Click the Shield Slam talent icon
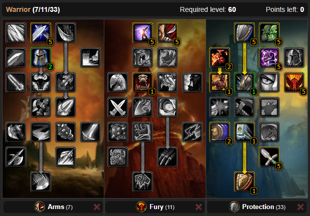The width and height of the screenshot is (310, 216). tap(244, 182)
